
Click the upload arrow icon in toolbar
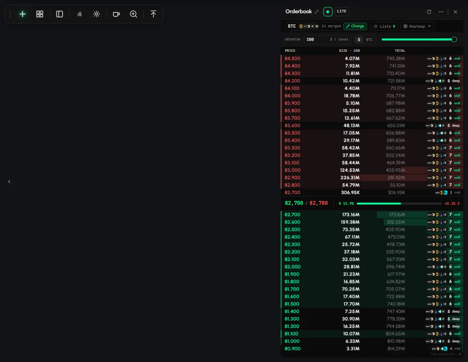153,14
